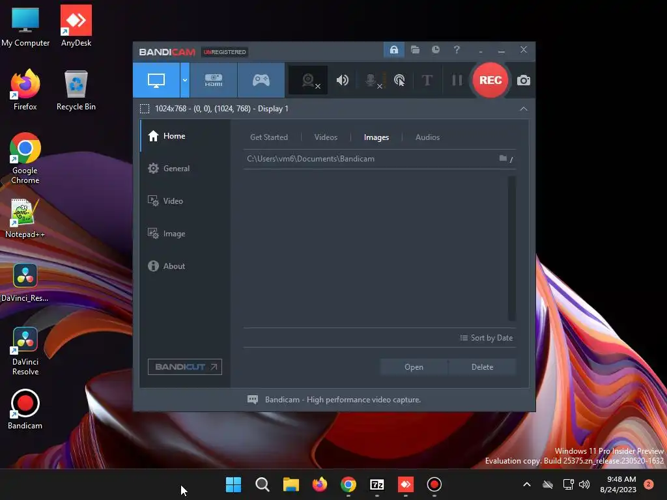
Task: Click the Bandicam high performance message text
Action: (343, 400)
